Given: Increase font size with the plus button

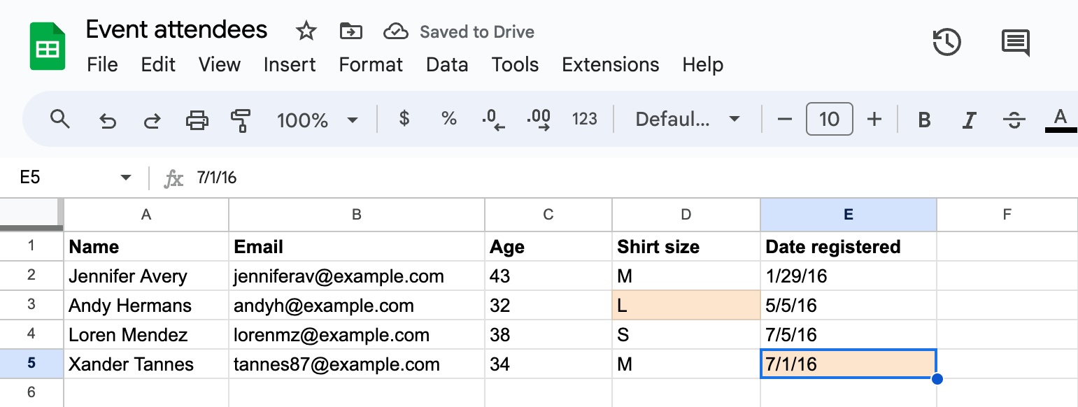Looking at the screenshot, I should [874, 120].
